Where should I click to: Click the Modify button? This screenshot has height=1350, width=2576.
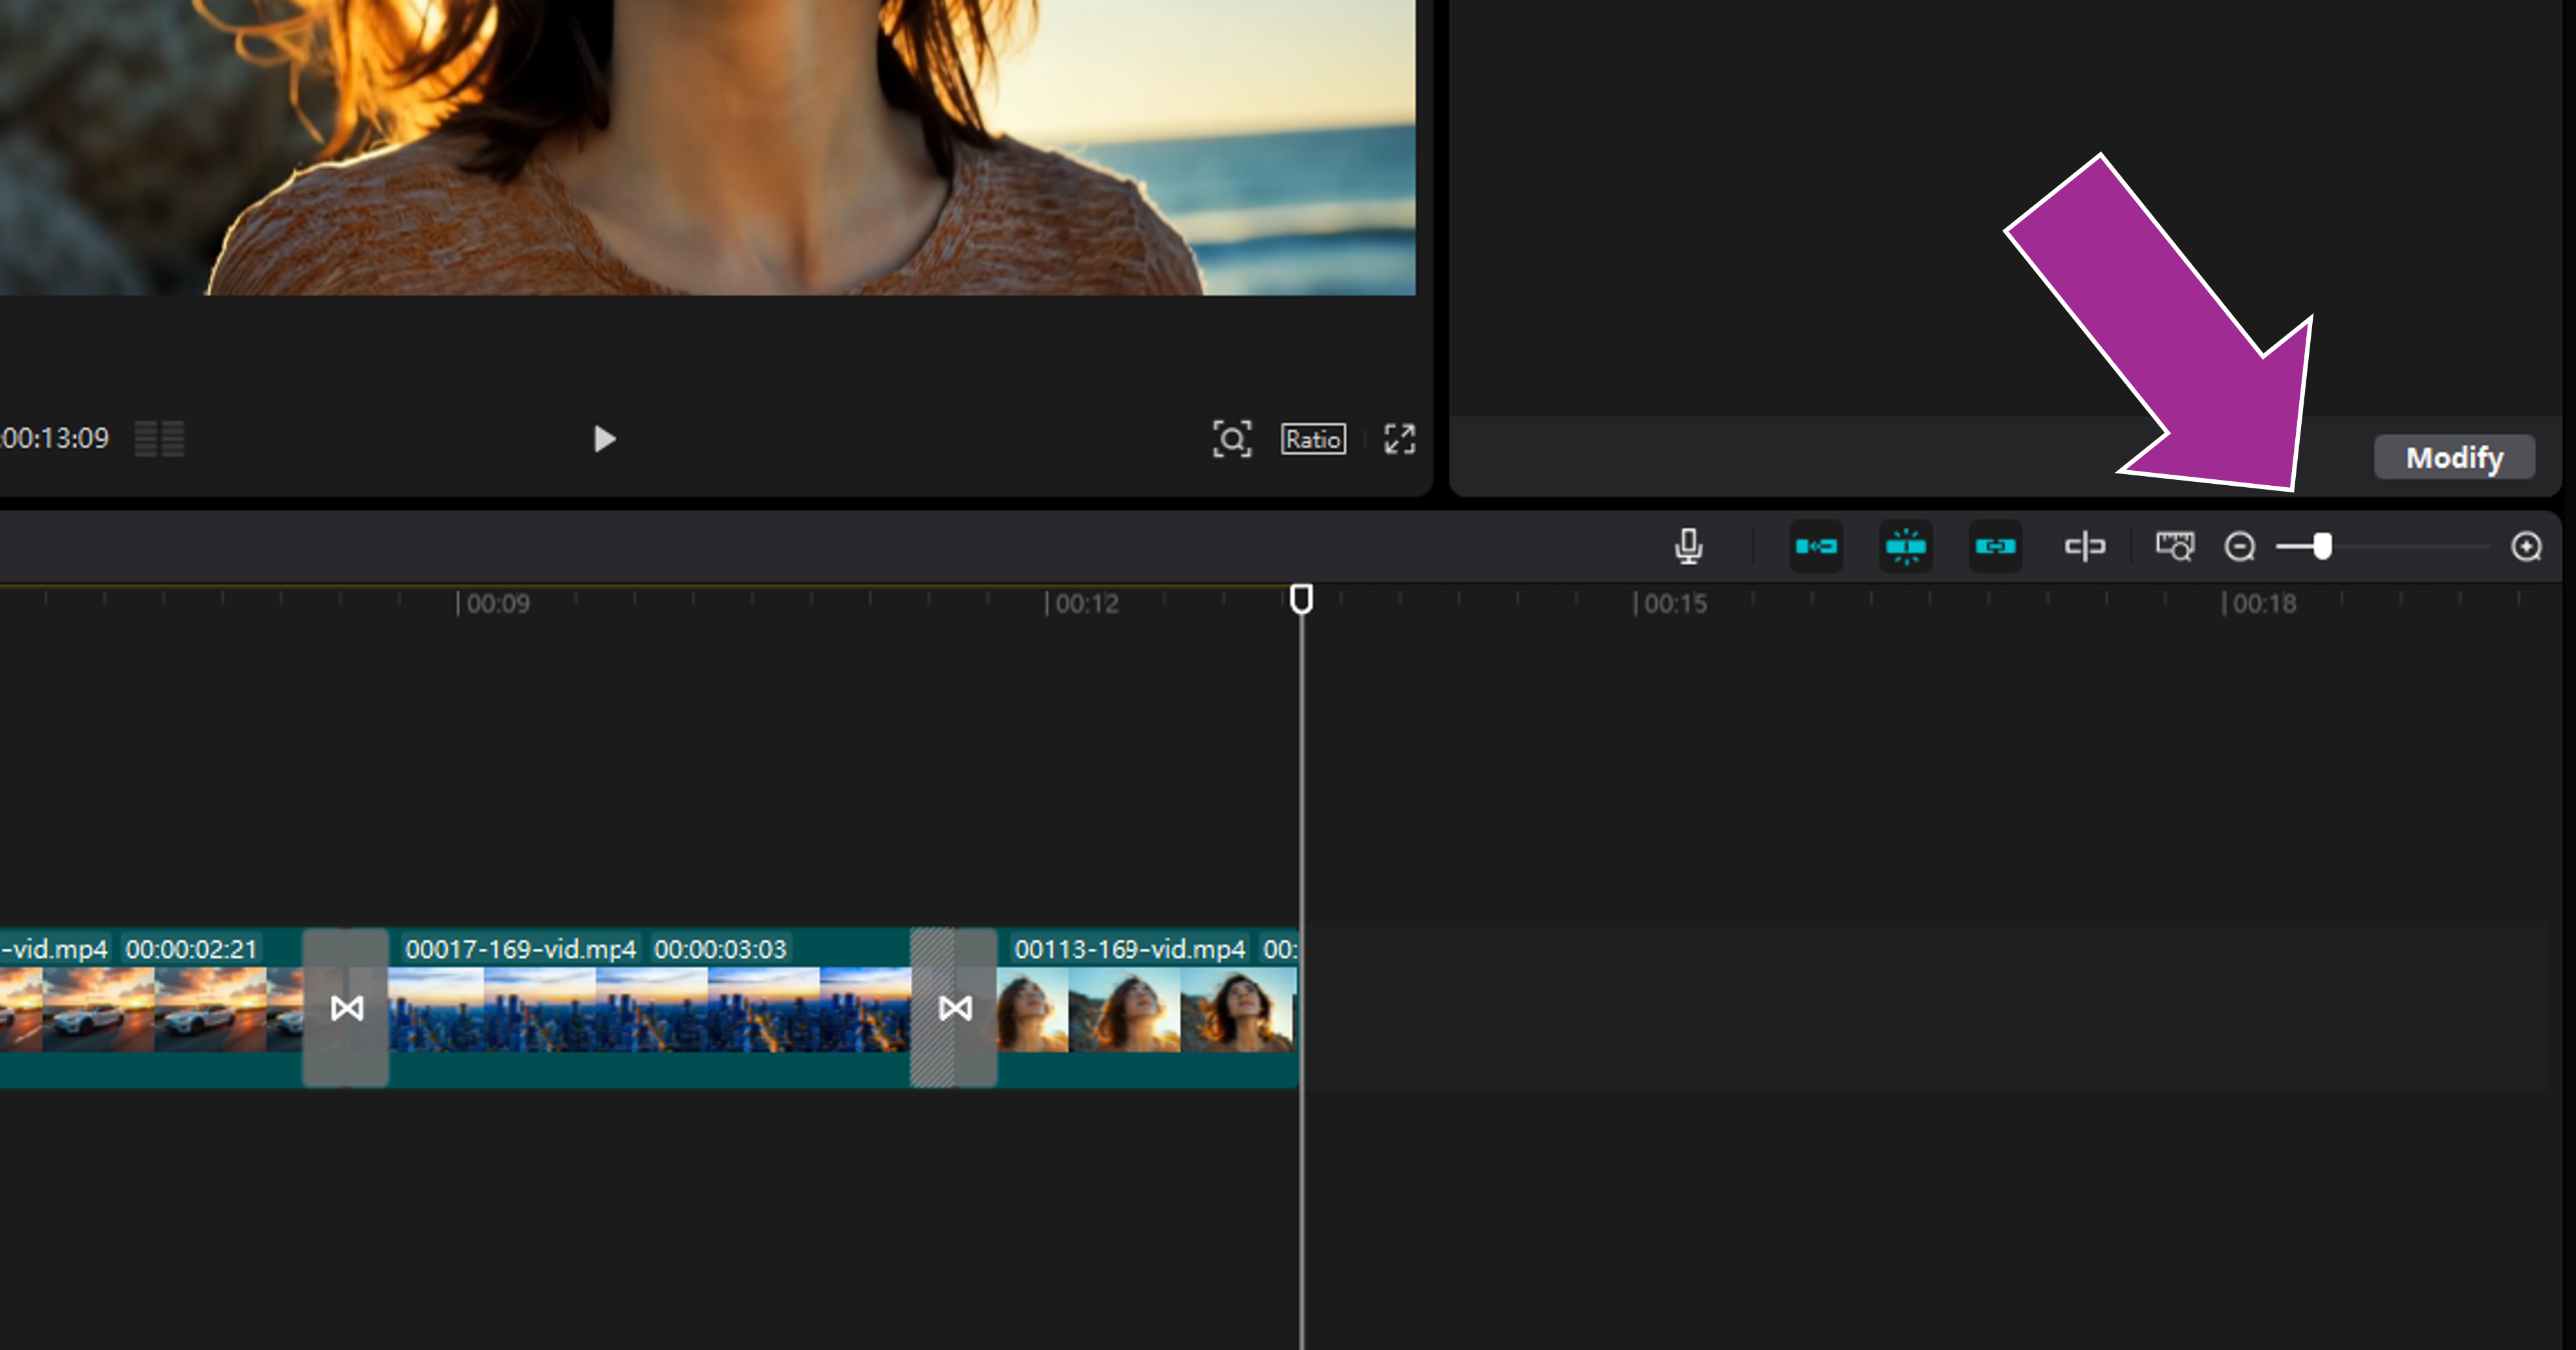tap(2454, 458)
